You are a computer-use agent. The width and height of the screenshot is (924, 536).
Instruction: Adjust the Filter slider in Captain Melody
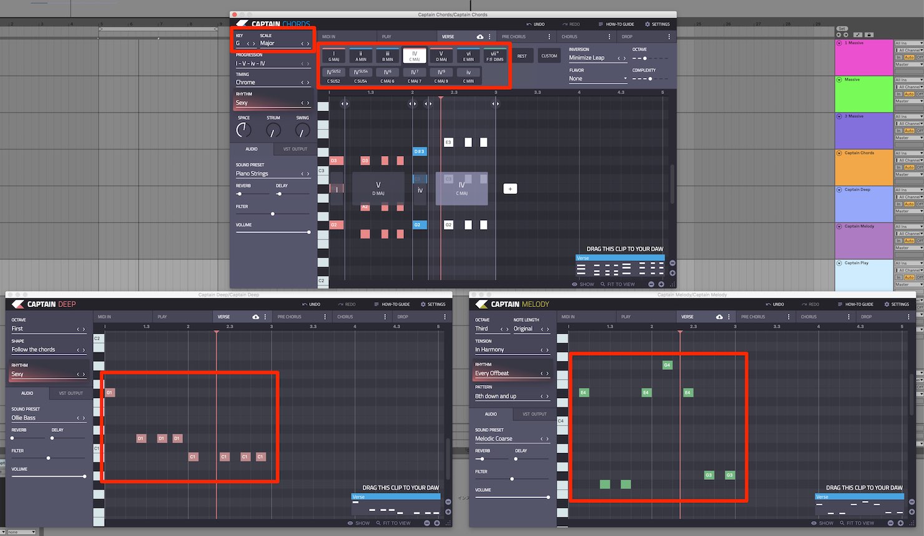click(x=511, y=479)
